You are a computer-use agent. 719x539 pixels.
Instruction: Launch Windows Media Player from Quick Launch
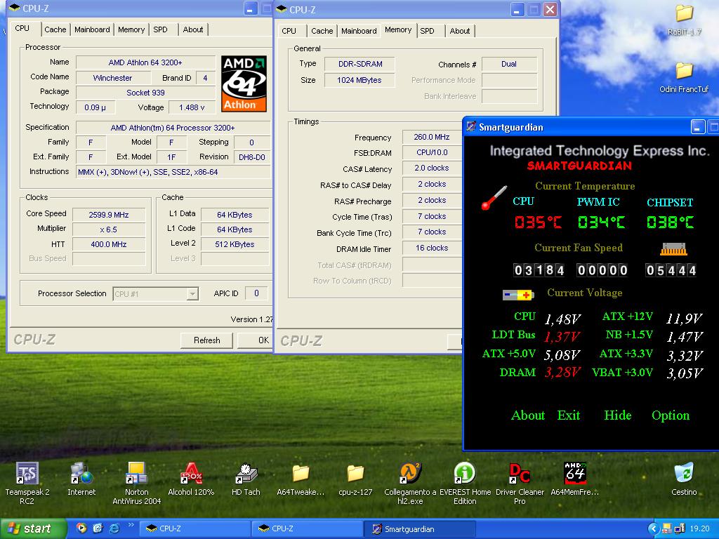(x=81, y=528)
